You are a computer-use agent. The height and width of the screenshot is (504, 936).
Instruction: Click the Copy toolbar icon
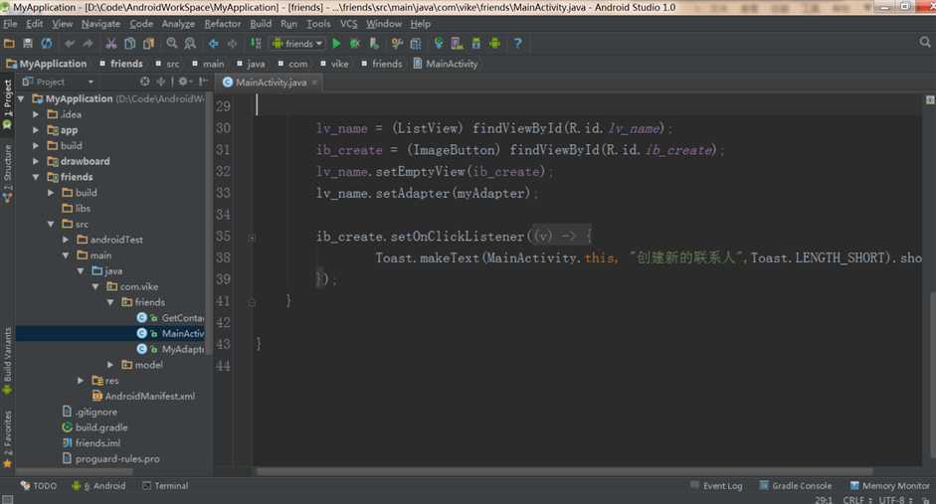[x=129, y=43]
